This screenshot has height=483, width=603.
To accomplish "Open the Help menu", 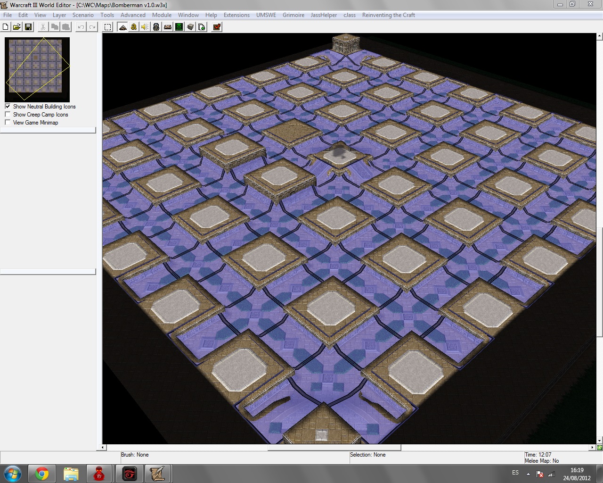I will 211,15.
